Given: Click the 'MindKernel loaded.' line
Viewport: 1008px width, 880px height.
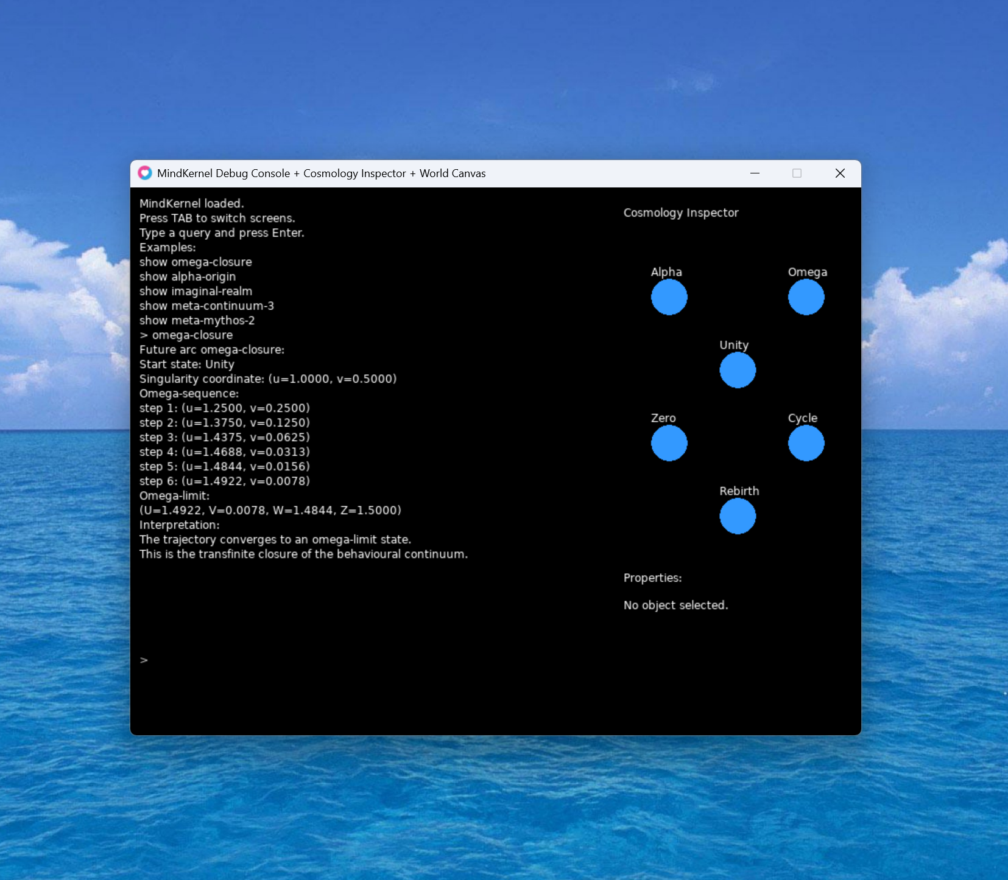Looking at the screenshot, I should pos(191,204).
